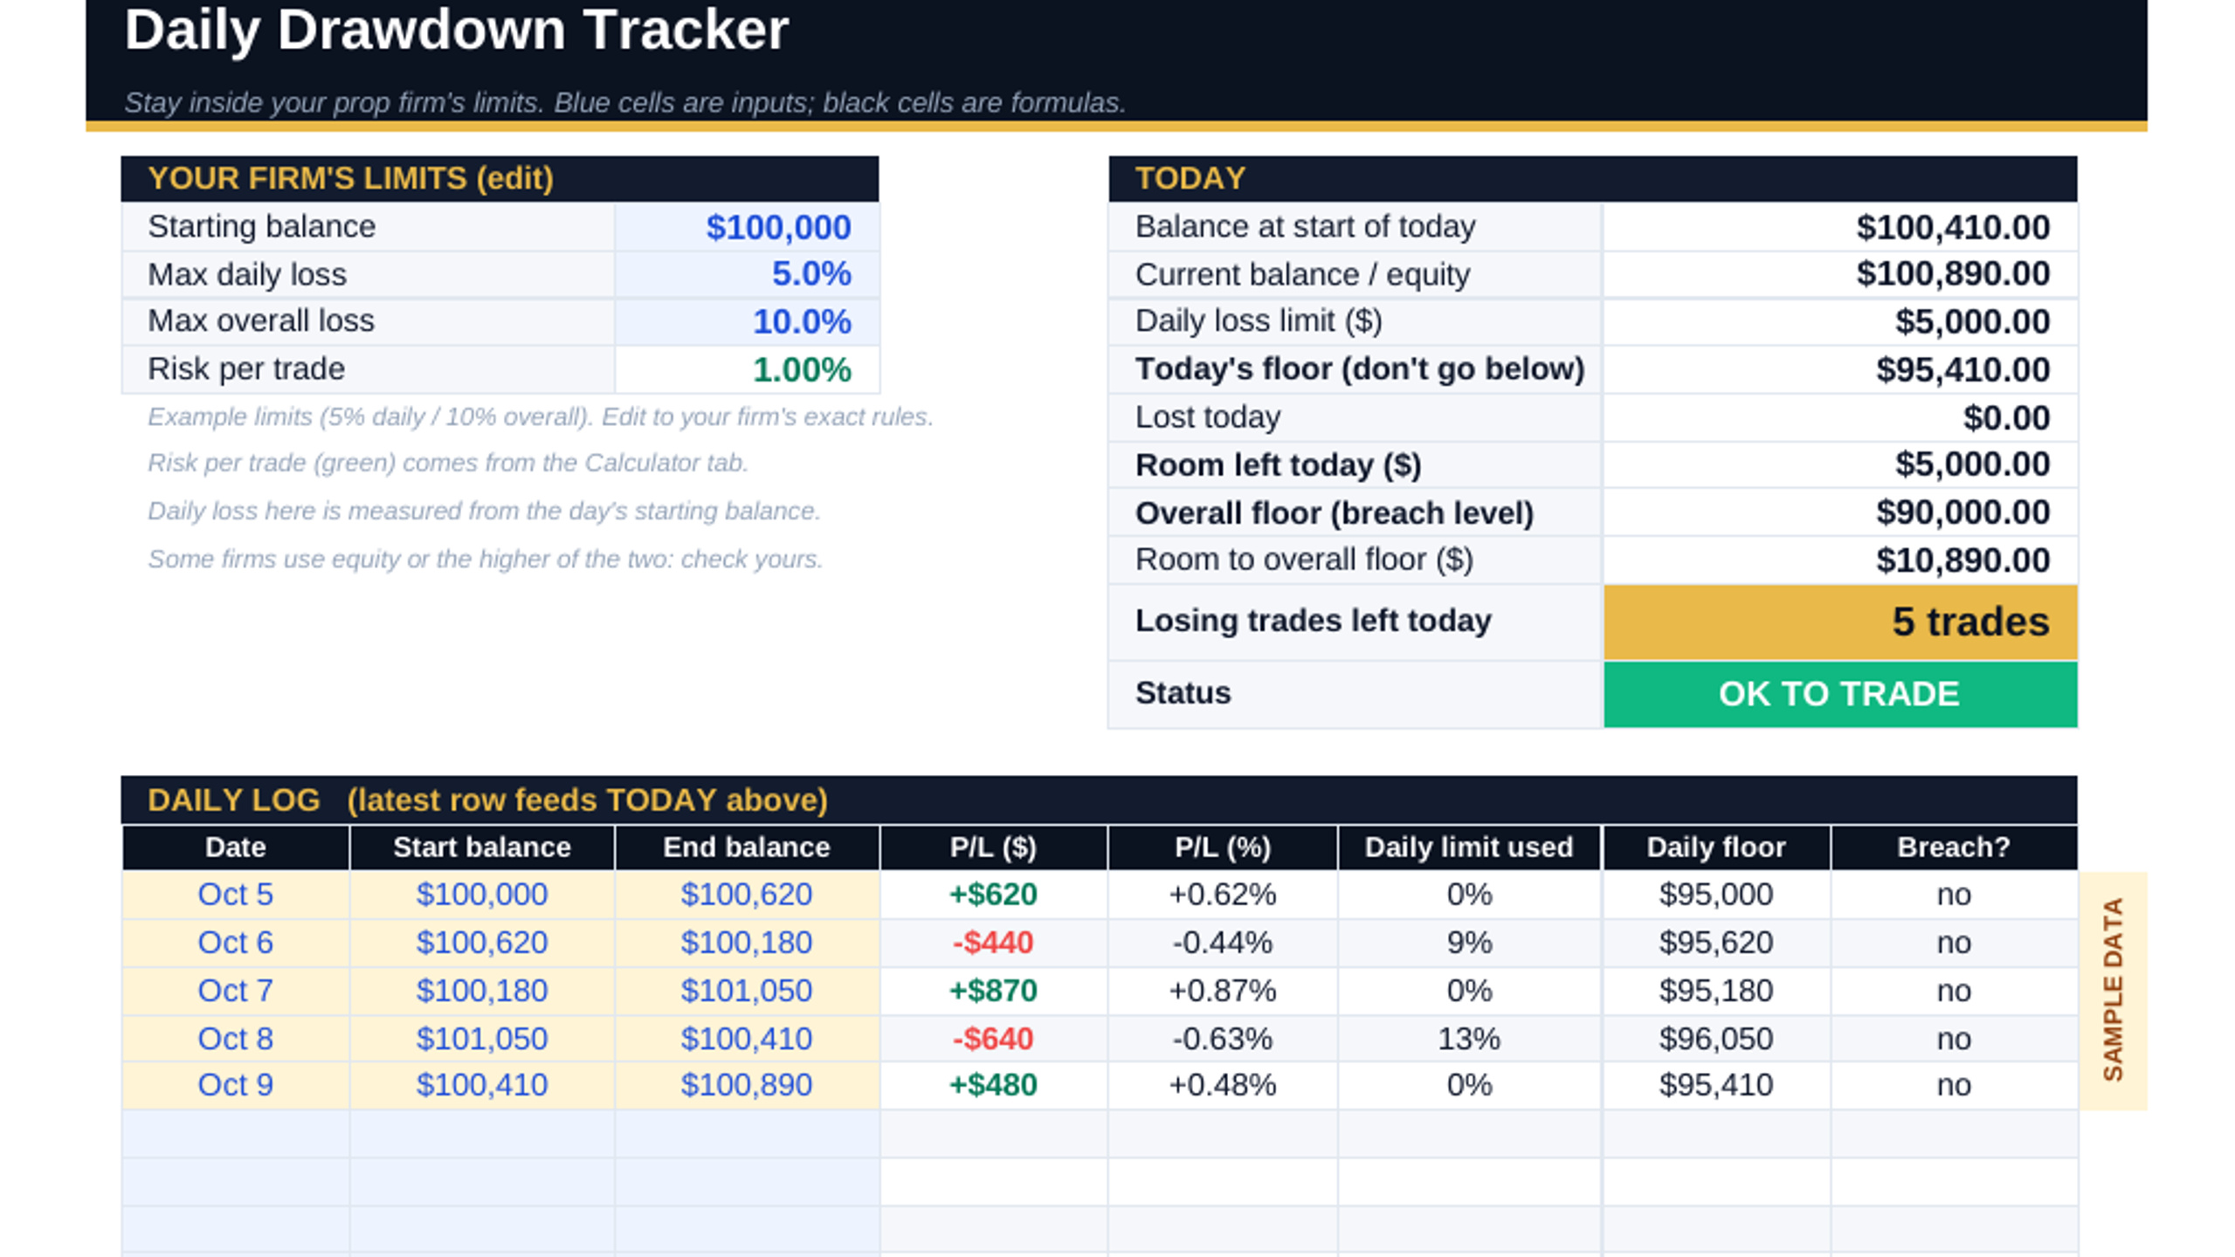This screenshot has width=2235, height=1257.
Task: Select the -$440 P/L cell
Action: pyautogui.click(x=993, y=943)
